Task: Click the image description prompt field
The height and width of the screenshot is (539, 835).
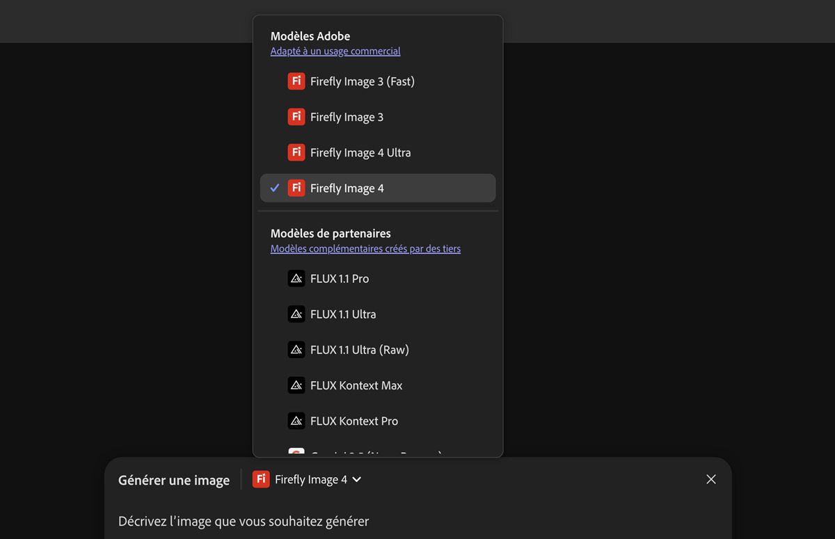Action: coord(244,521)
